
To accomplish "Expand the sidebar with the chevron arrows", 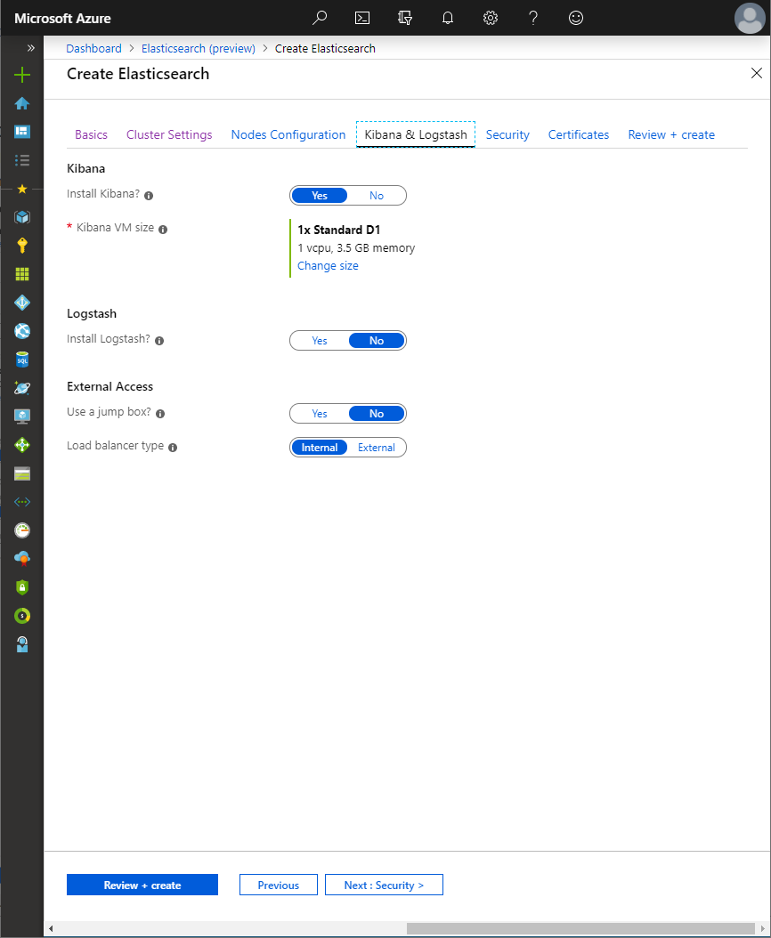I will 29,48.
